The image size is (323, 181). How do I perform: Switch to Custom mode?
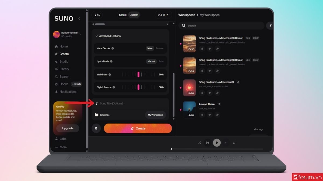point(134,15)
